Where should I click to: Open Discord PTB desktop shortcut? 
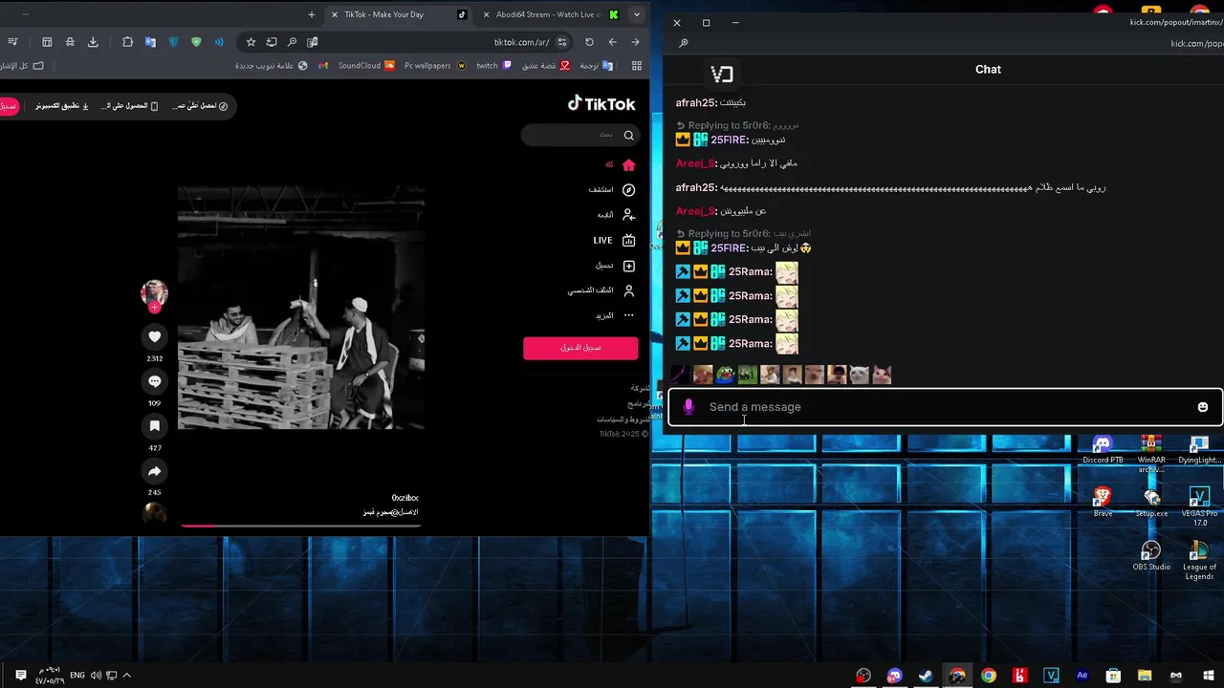pyautogui.click(x=1103, y=449)
